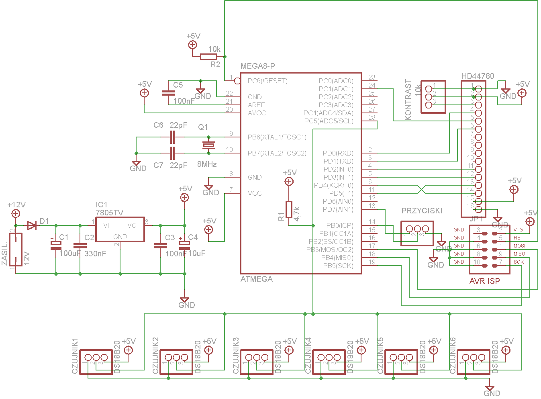Image resolution: width=541 pixels, height=399 pixels.
Task: Select the R2 10k resistor symbol
Action: (209, 57)
